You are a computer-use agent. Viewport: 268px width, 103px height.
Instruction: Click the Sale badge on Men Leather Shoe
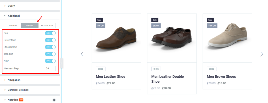click(x=99, y=20)
